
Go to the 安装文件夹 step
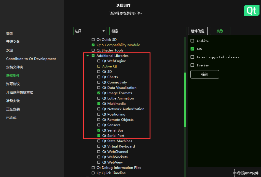(x=15, y=67)
